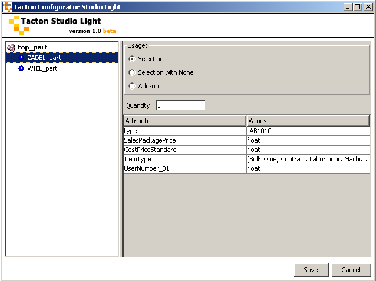
Task: Minimize the Tacton Configurator window
Action: 348,7
